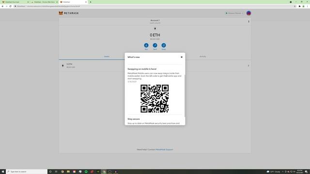Open the Chrome profile icon
The image size is (310, 174).
pos(304,6)
